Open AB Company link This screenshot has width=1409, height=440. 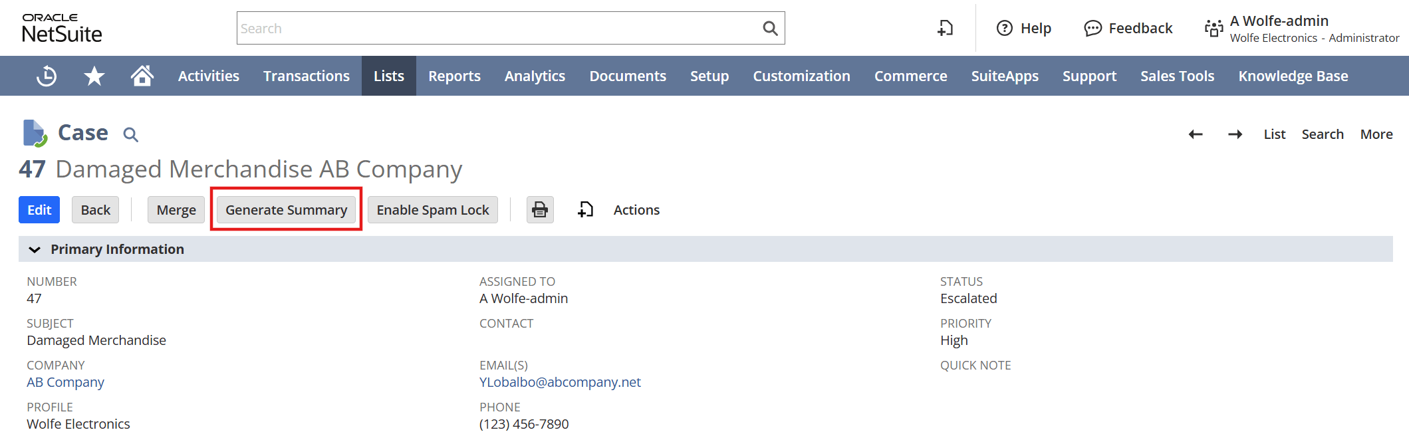[x=65, y=382]
